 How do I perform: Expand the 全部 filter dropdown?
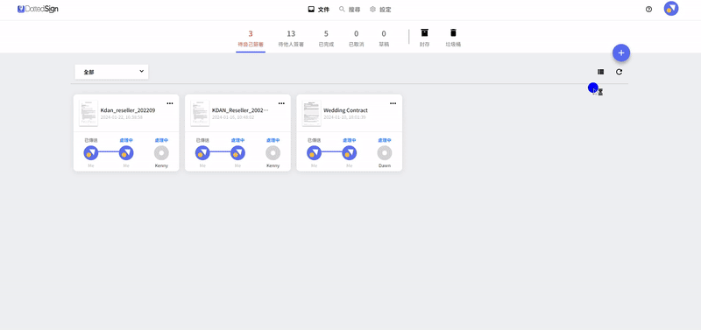pyautogui.click(x=111, y=72)
